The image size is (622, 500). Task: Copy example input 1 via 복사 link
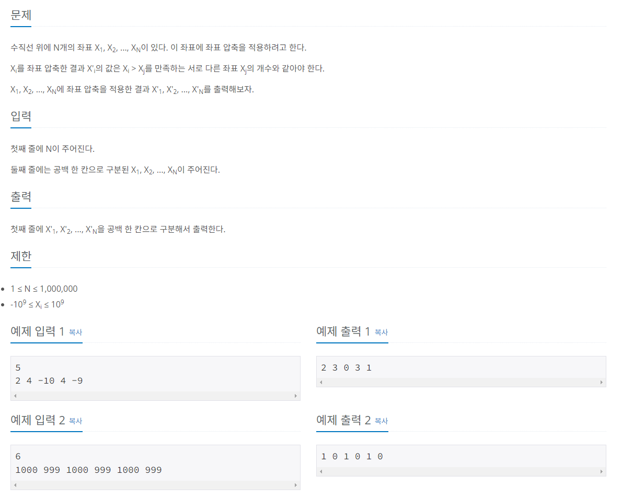(75, 332)
